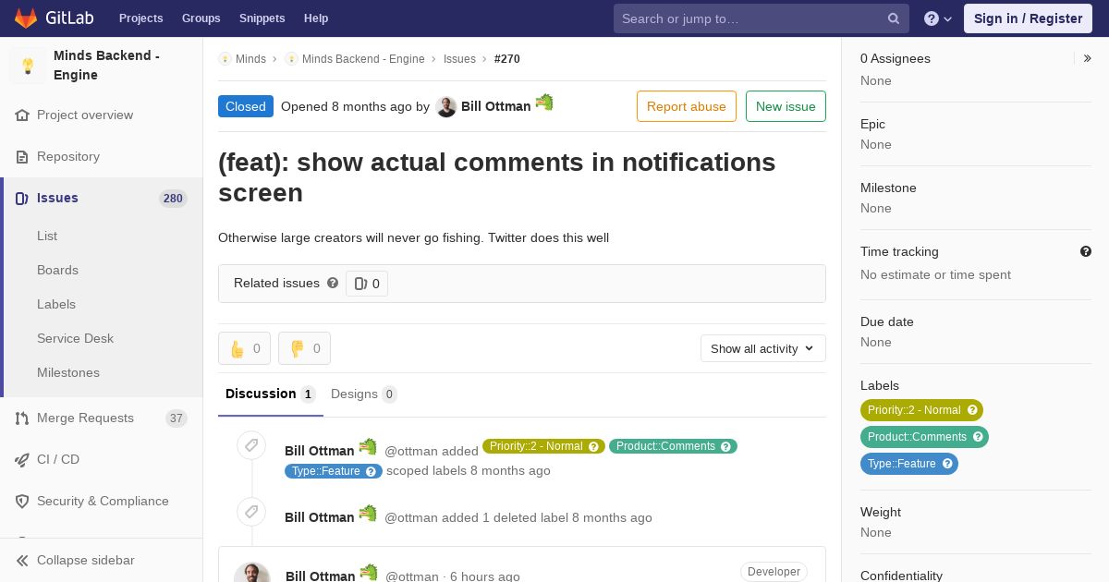Viewport: 1109px width, 582px height.
Task: Open the Help top navigation item
Action: point(316,18)
